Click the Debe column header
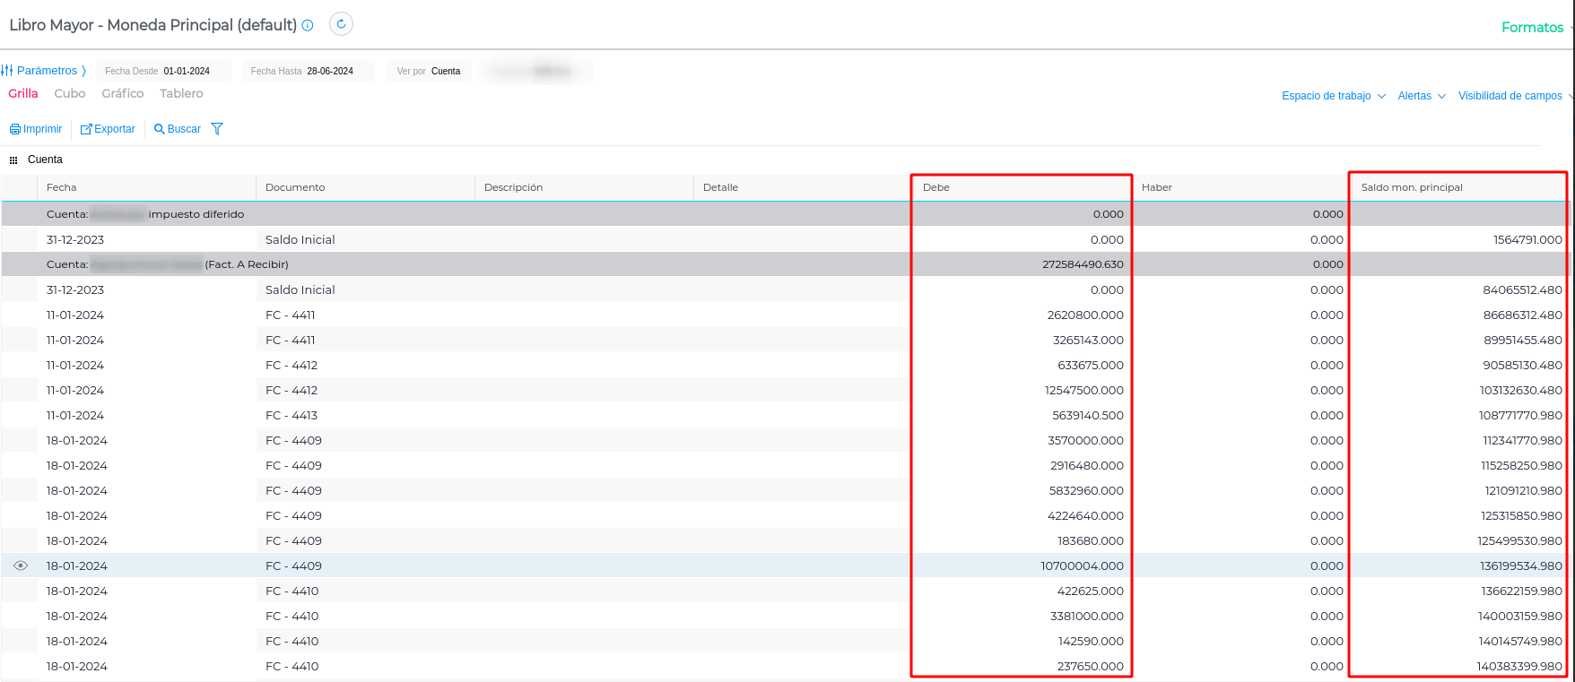Screen dimensions: 1575x682 tap(1021, 187)
